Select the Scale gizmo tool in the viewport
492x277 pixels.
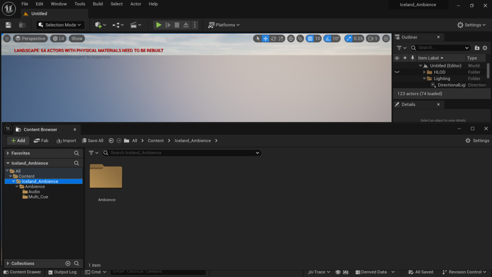pyautogui.click(x=281, y=39)
